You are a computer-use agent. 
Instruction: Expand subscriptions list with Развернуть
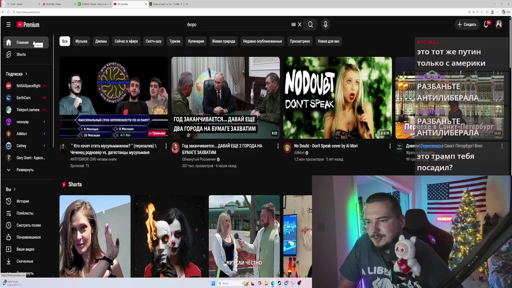pos(26,170)
